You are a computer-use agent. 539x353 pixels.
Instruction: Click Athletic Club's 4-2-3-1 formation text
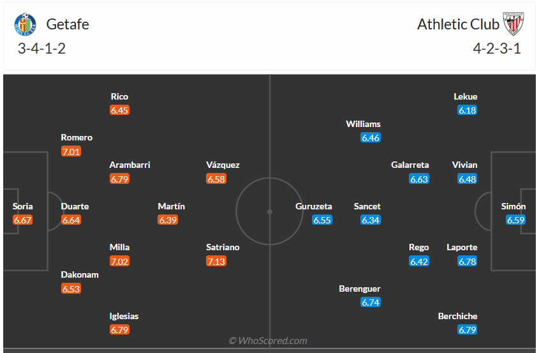click(497, 49)
